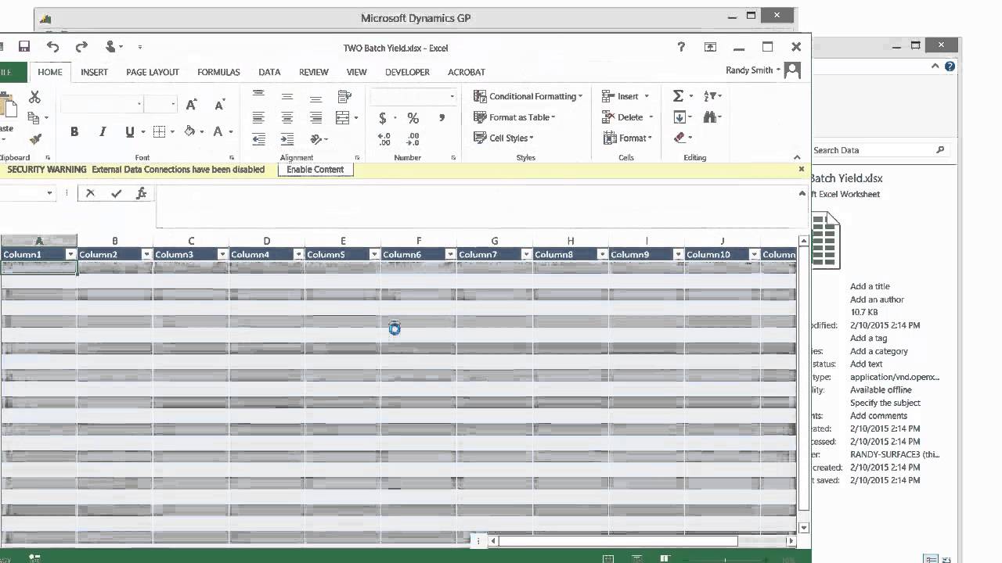The image size is (1002, 563).
Task: Decrease indent
Action: point(258,139)
